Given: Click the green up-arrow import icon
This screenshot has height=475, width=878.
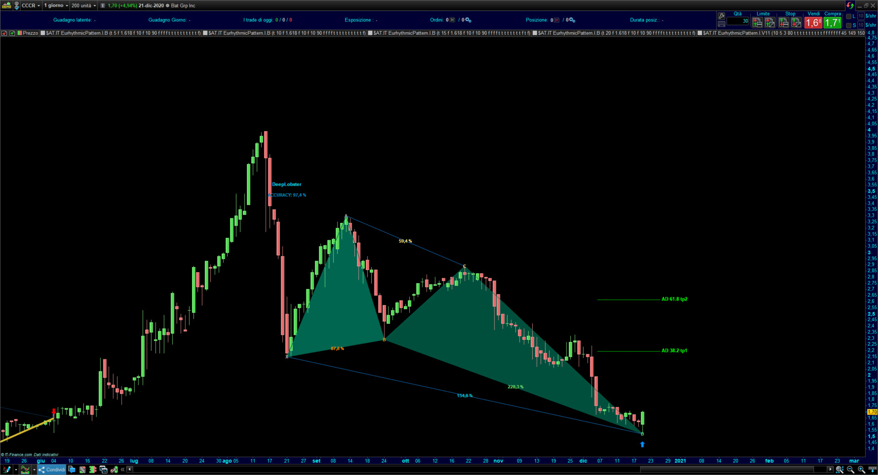Looking at the screenshot, I should [x=12, y=33].
